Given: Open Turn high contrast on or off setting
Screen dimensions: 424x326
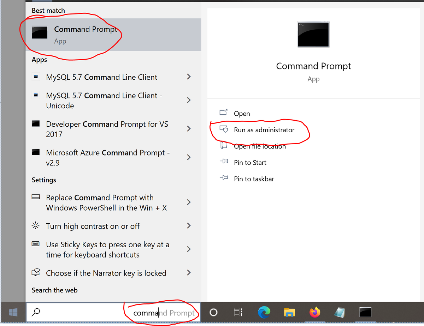Looking at the screenshot, I should click(x=93, y=226).
